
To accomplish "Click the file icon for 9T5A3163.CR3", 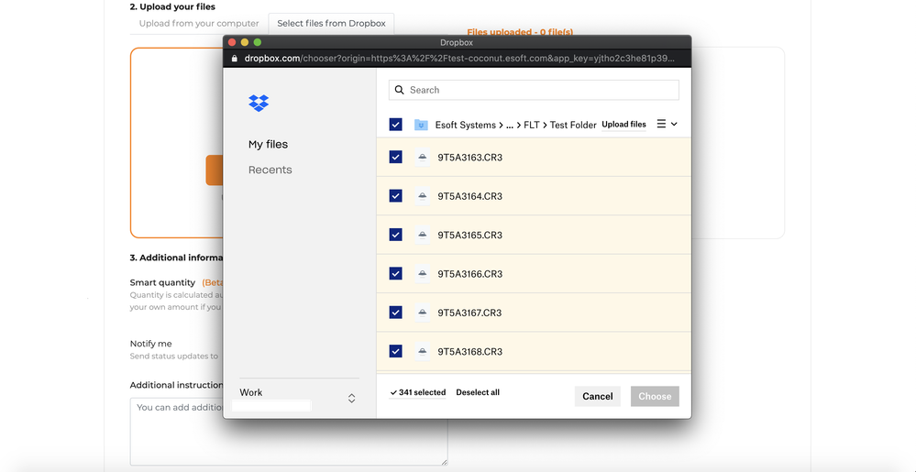I will (422, 158).
